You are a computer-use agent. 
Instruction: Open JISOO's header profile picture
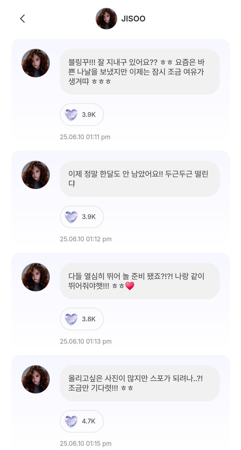[x=106, y=19]
